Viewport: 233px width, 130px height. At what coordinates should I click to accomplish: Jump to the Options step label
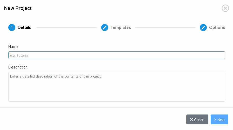pos(217,27)
